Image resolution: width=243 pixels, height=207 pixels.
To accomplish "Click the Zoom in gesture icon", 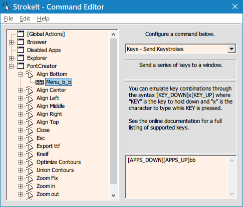I will coord(30,186).
